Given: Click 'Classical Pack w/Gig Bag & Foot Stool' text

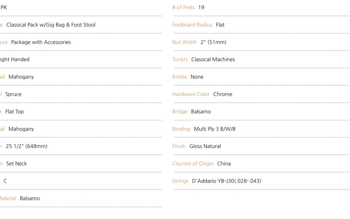Looking at the screenshot, I should (51, 25).
